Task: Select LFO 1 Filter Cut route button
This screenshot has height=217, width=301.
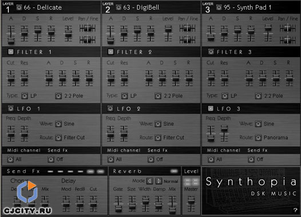Action: coord(58,138)
